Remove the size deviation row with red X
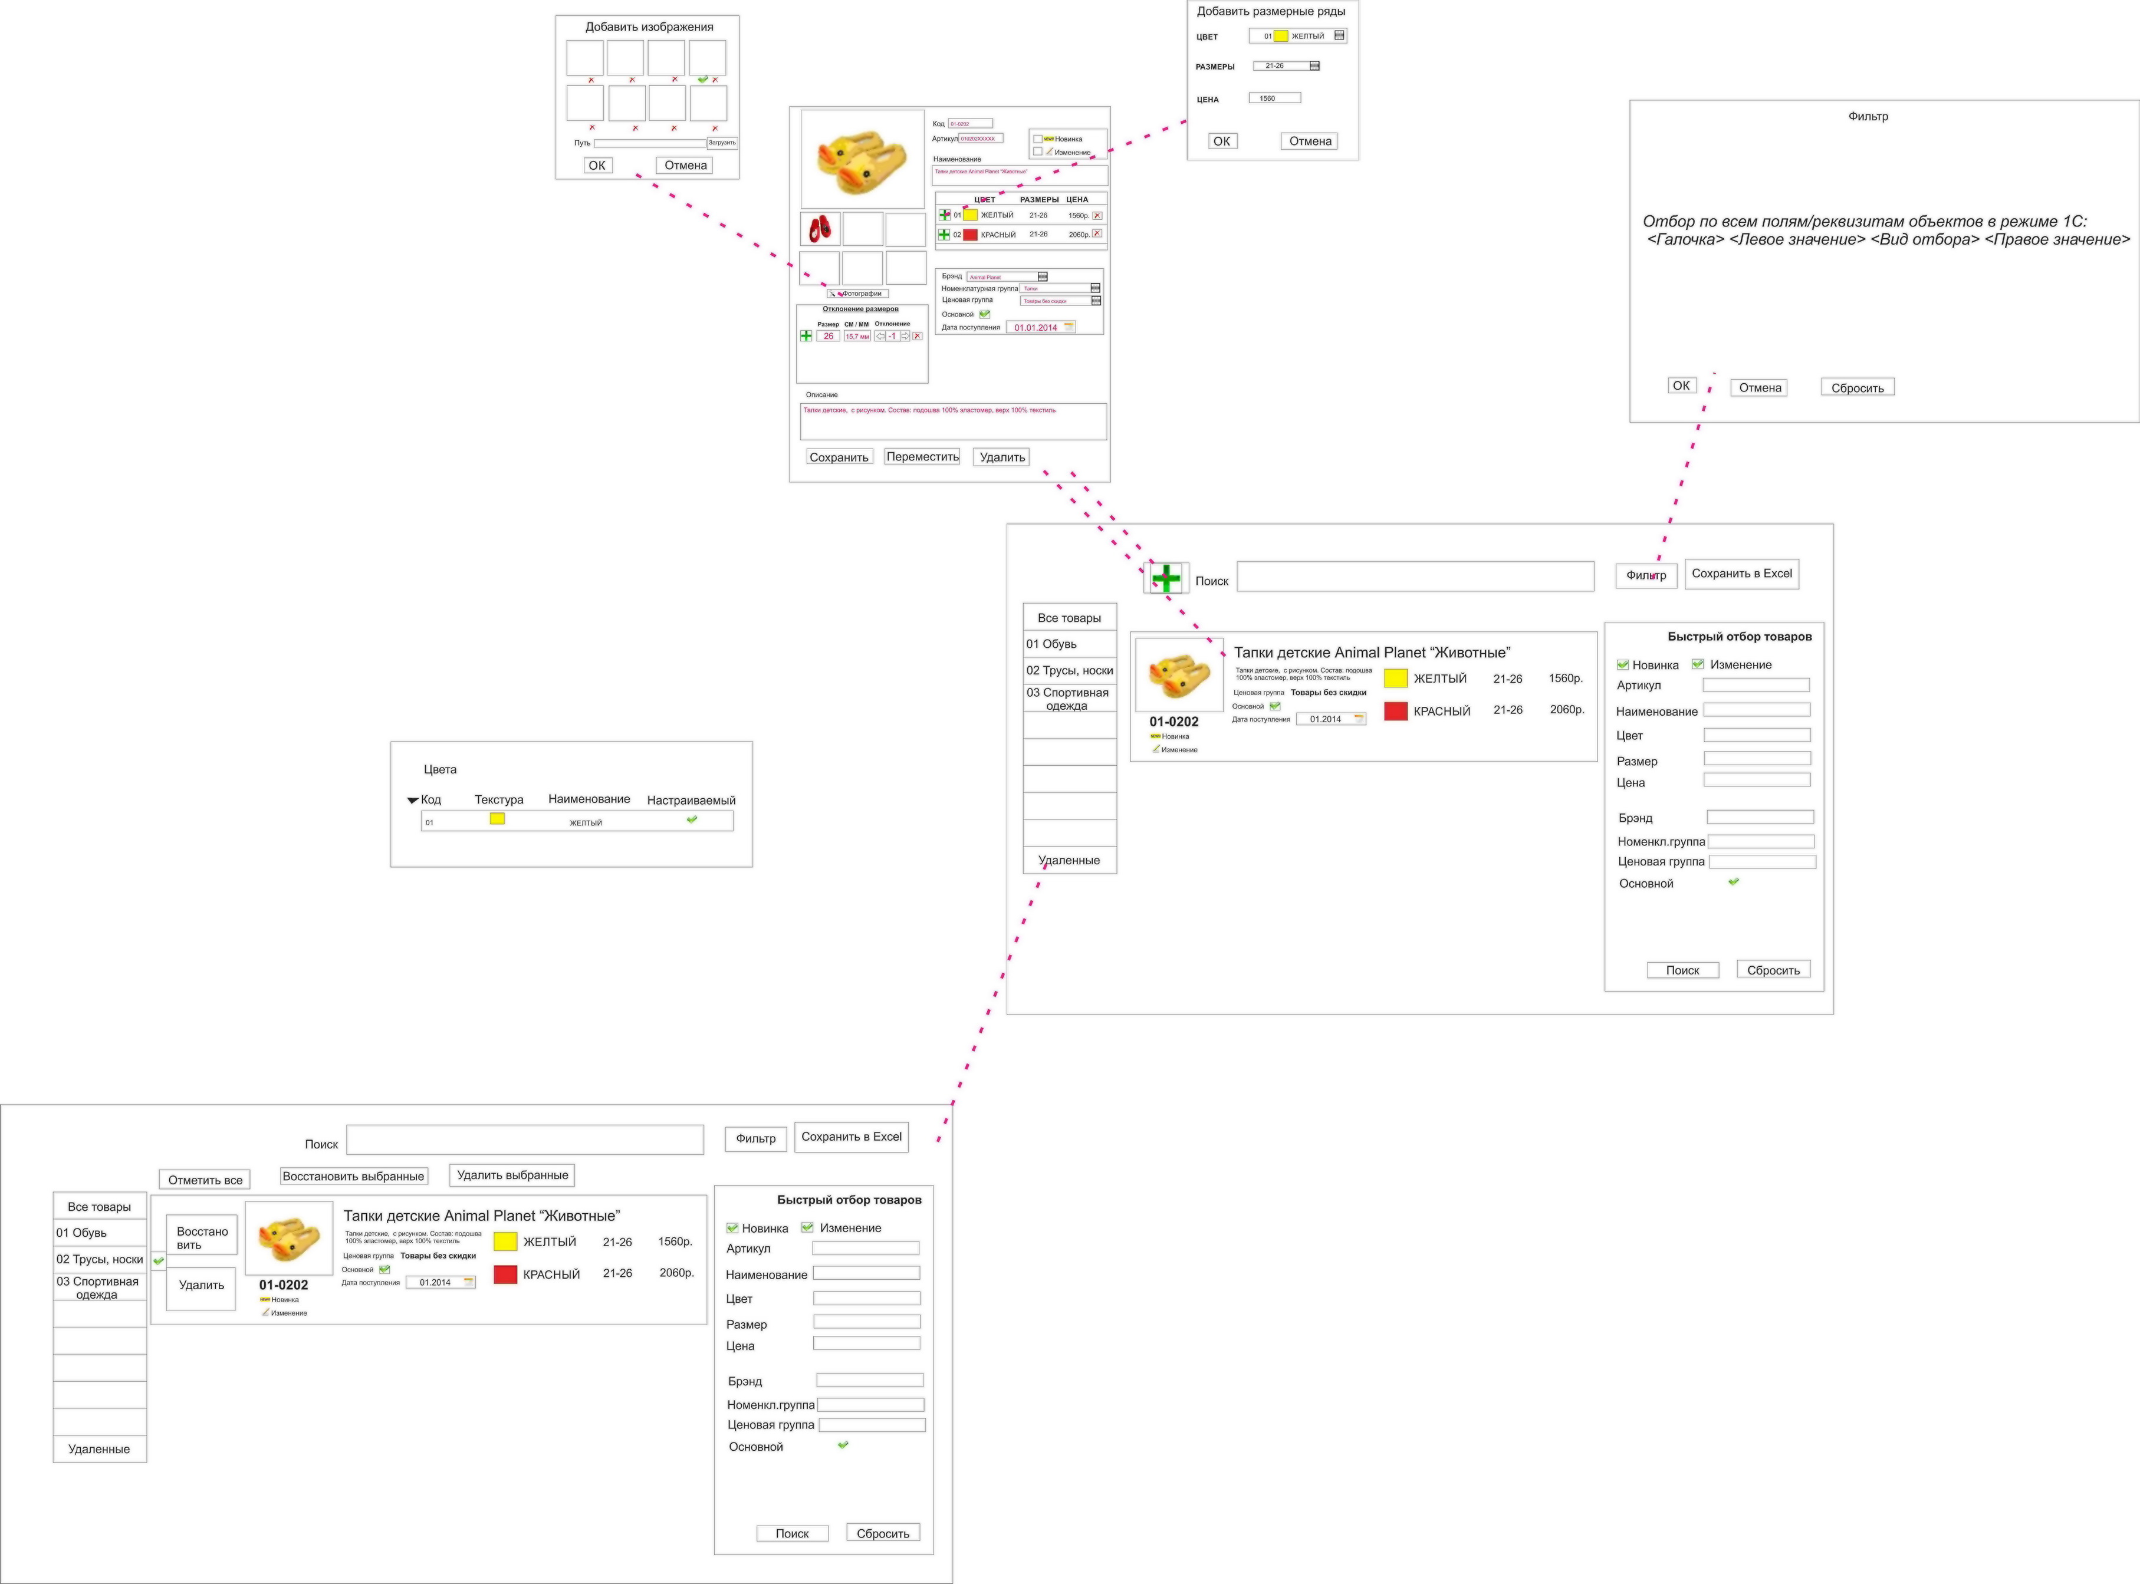This screenshot has width=2140, height=1584. point(917,335)
